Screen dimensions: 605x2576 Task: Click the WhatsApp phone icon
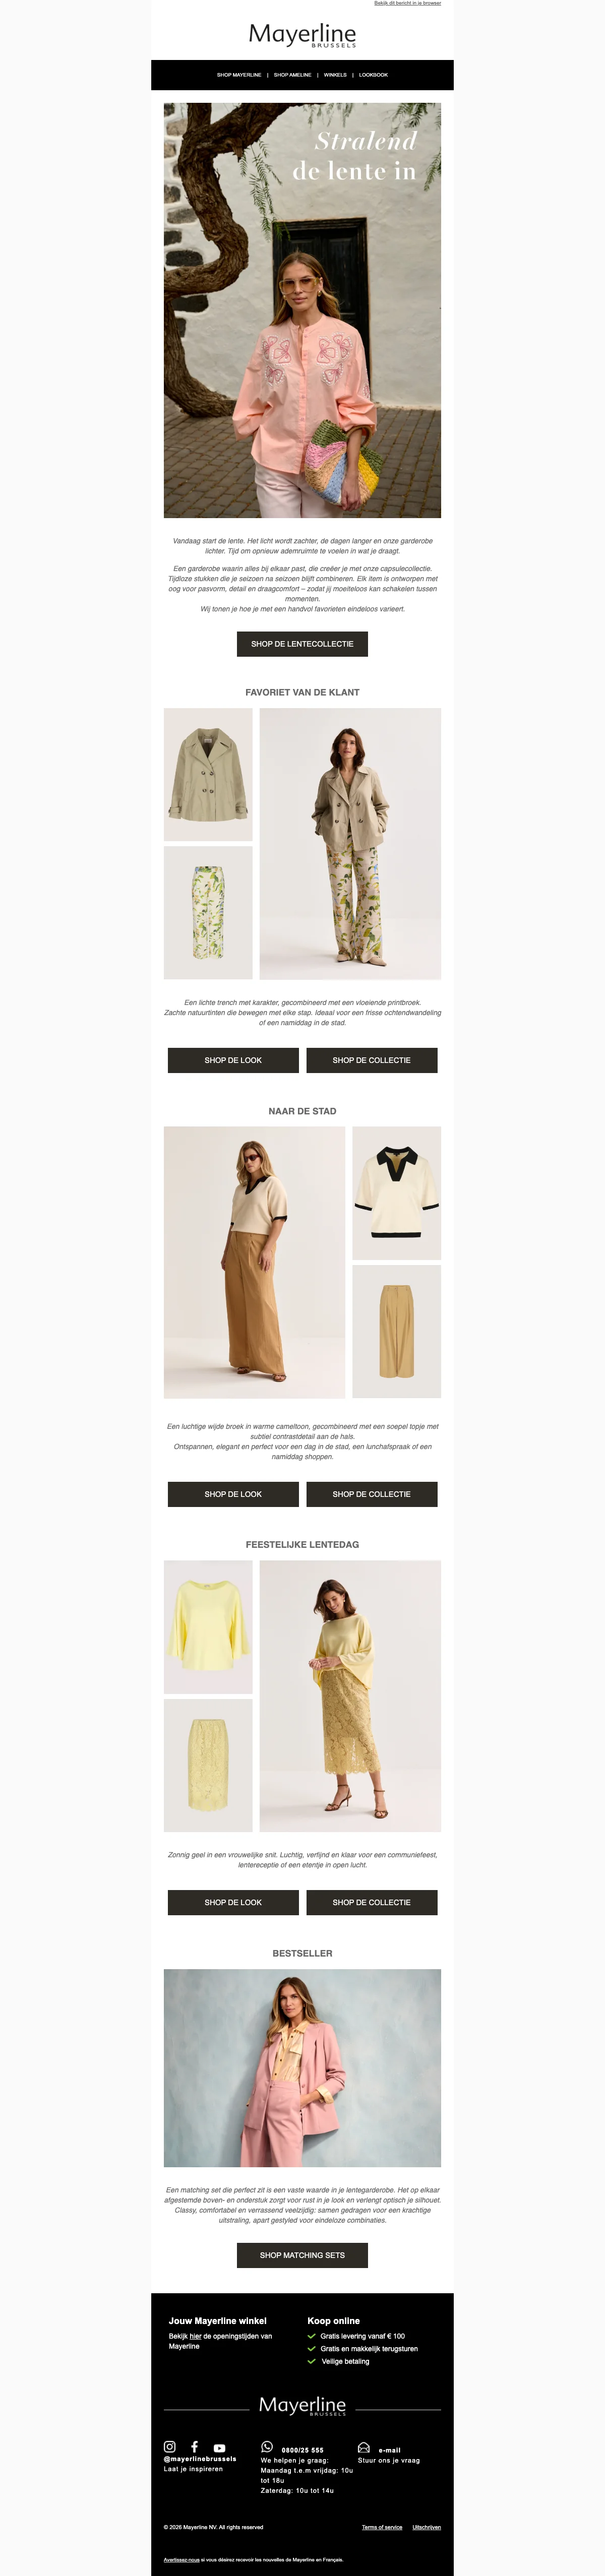click(x=267, y=2447)
